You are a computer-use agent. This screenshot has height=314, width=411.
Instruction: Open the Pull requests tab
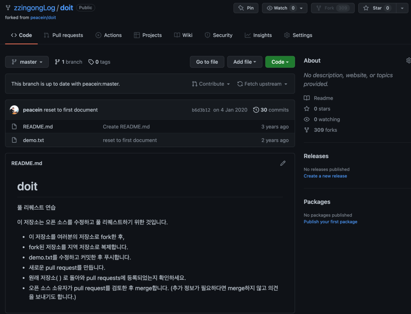(63, 35)
